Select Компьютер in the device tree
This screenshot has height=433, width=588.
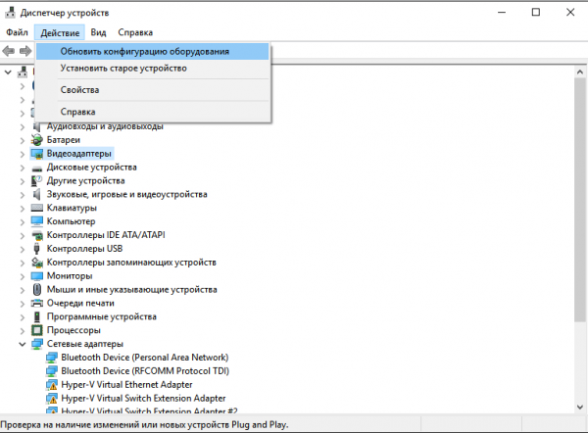click(71, 221)
